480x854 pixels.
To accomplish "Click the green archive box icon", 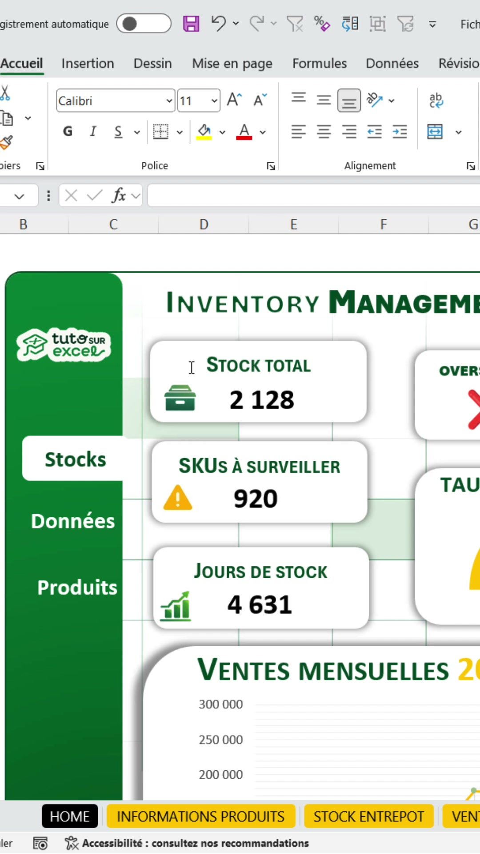I will [180, 398].
